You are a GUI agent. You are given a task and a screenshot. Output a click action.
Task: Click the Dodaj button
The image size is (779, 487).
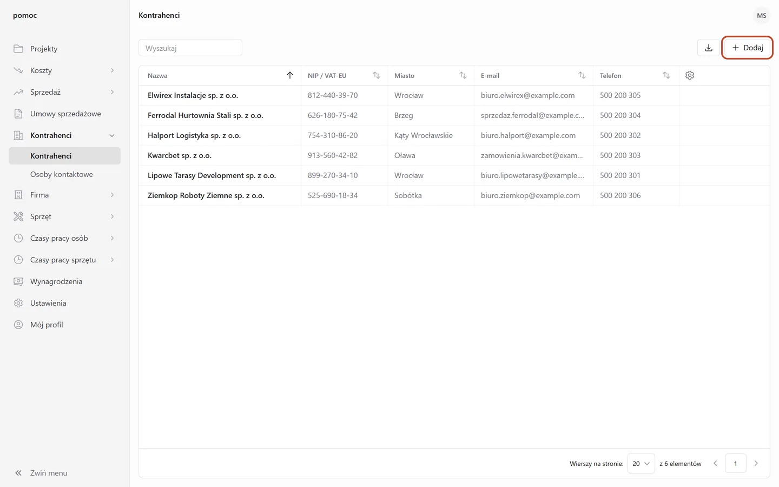(748, 48)
